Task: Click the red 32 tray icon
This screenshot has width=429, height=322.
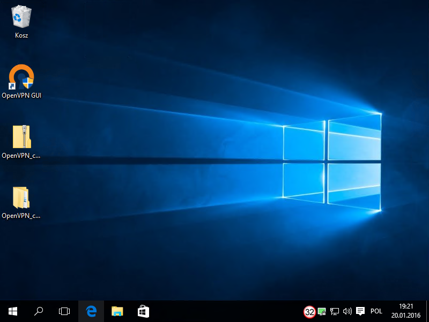Action: point(309,312)
